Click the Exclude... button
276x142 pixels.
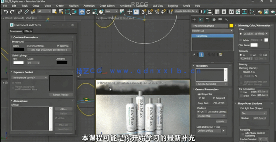pos(222,121)
